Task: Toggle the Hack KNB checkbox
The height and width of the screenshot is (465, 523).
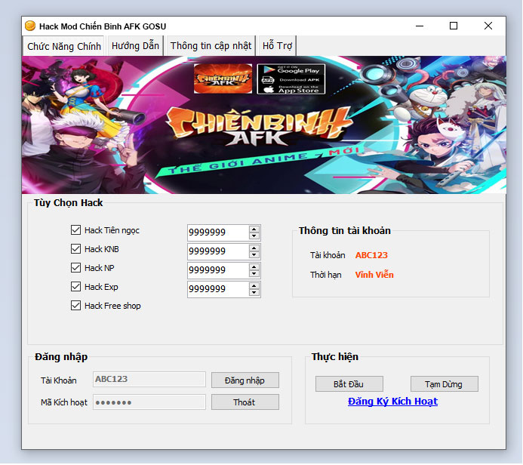Action: point(75,249)
